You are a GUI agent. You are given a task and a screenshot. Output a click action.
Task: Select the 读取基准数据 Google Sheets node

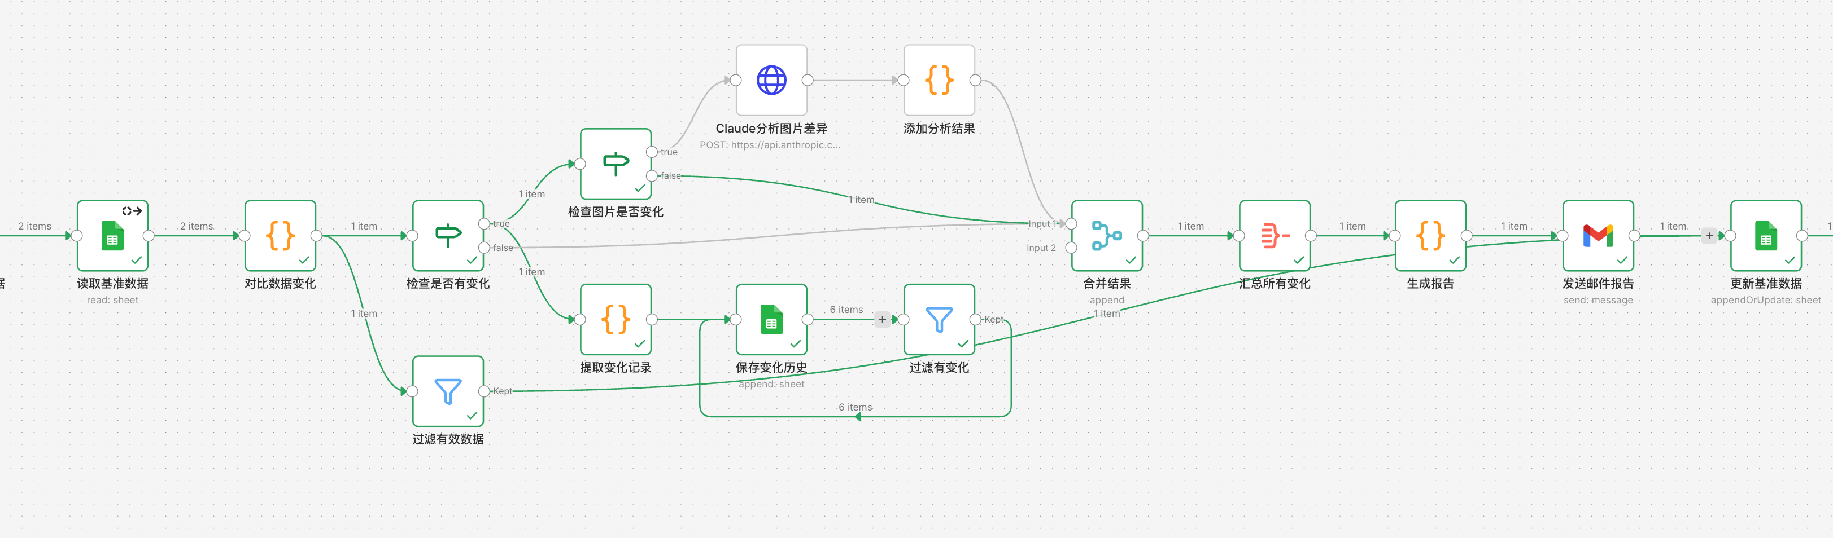[x=112, y=236]
